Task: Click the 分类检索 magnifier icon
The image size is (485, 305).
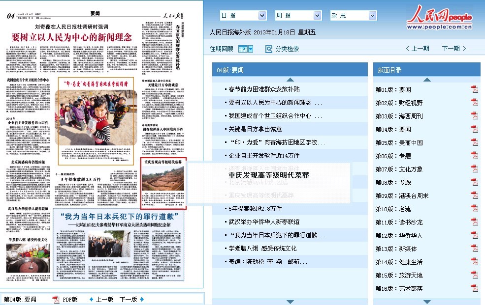Action: (x=269, y=49)
